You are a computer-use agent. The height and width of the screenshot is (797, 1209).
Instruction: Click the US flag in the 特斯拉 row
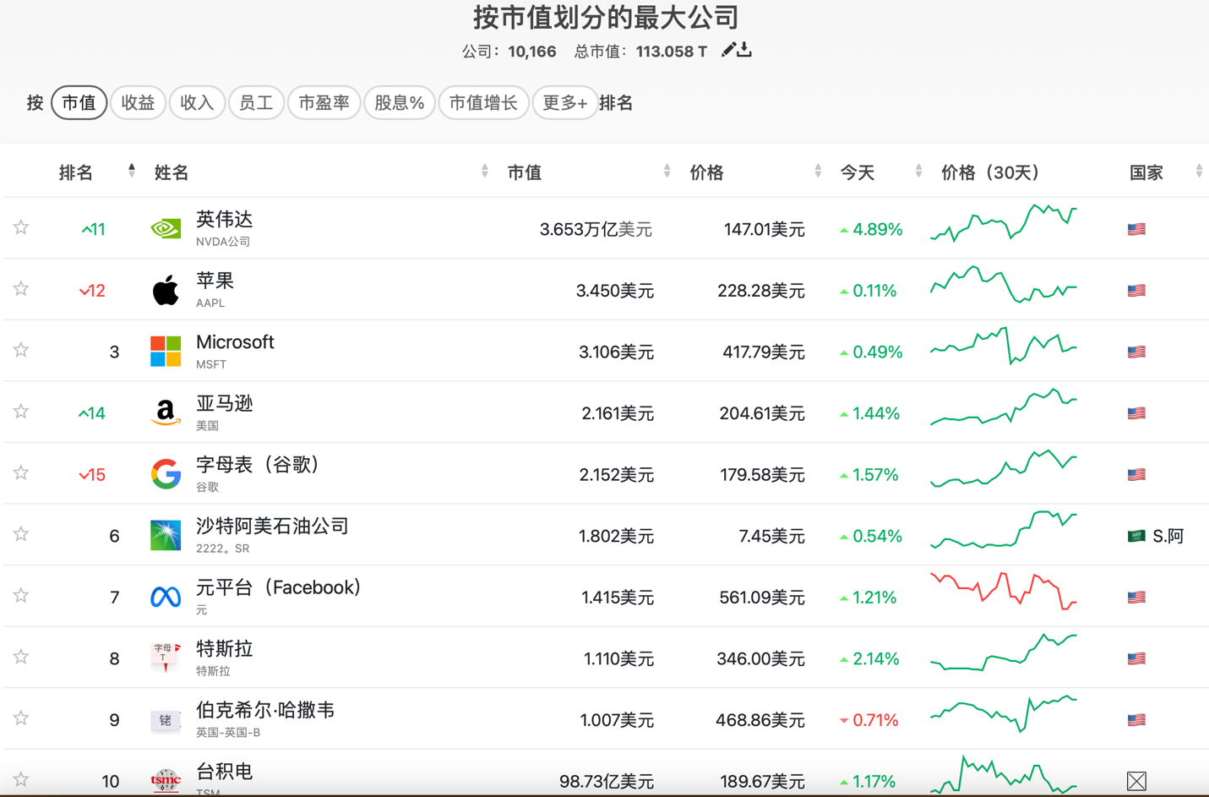1136,658
